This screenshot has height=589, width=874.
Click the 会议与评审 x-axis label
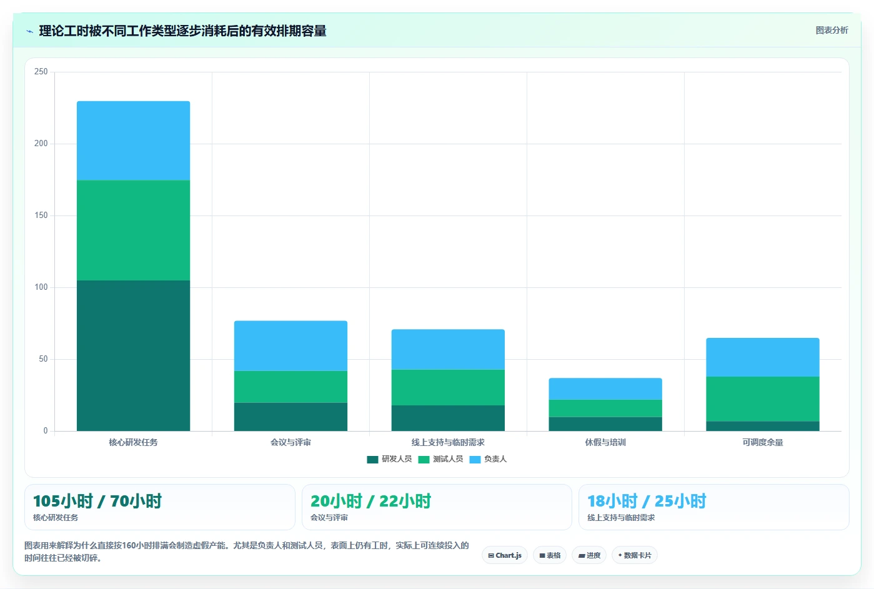coord(291,442)
